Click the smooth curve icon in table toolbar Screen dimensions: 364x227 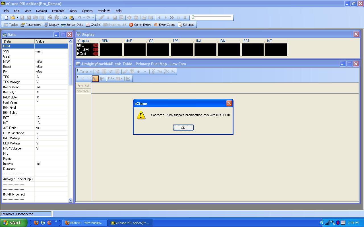[173, 72]
